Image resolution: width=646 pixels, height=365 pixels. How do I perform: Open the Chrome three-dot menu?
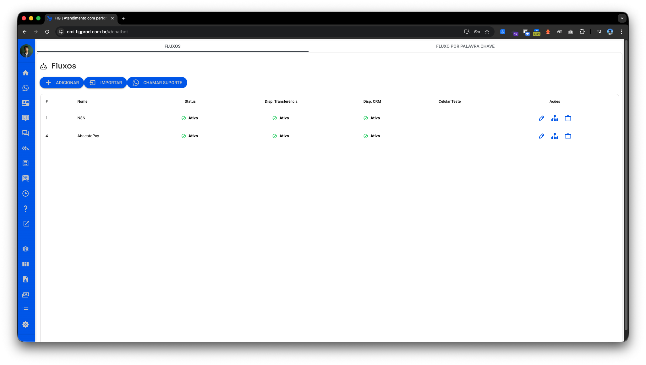621,32
